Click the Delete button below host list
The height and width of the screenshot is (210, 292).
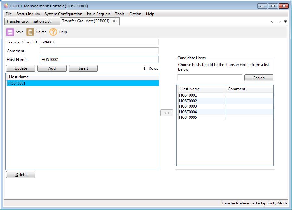point(21,174)
